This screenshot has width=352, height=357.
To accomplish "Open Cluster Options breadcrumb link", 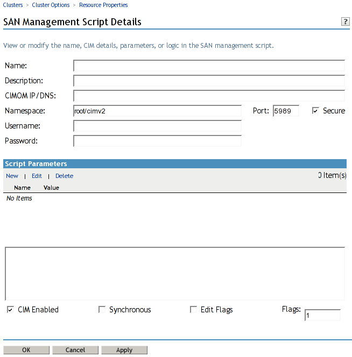I will pos(51,5).
